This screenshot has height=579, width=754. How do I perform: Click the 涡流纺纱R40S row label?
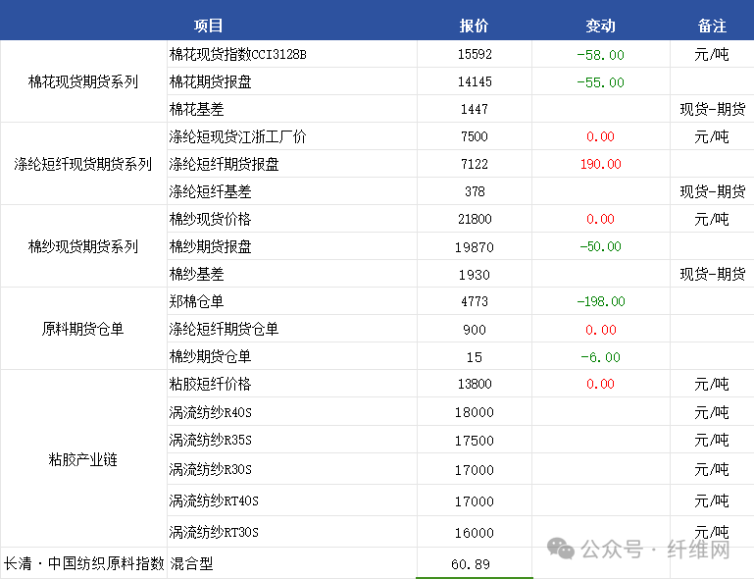pyautogui.click(x=210, y=412)
